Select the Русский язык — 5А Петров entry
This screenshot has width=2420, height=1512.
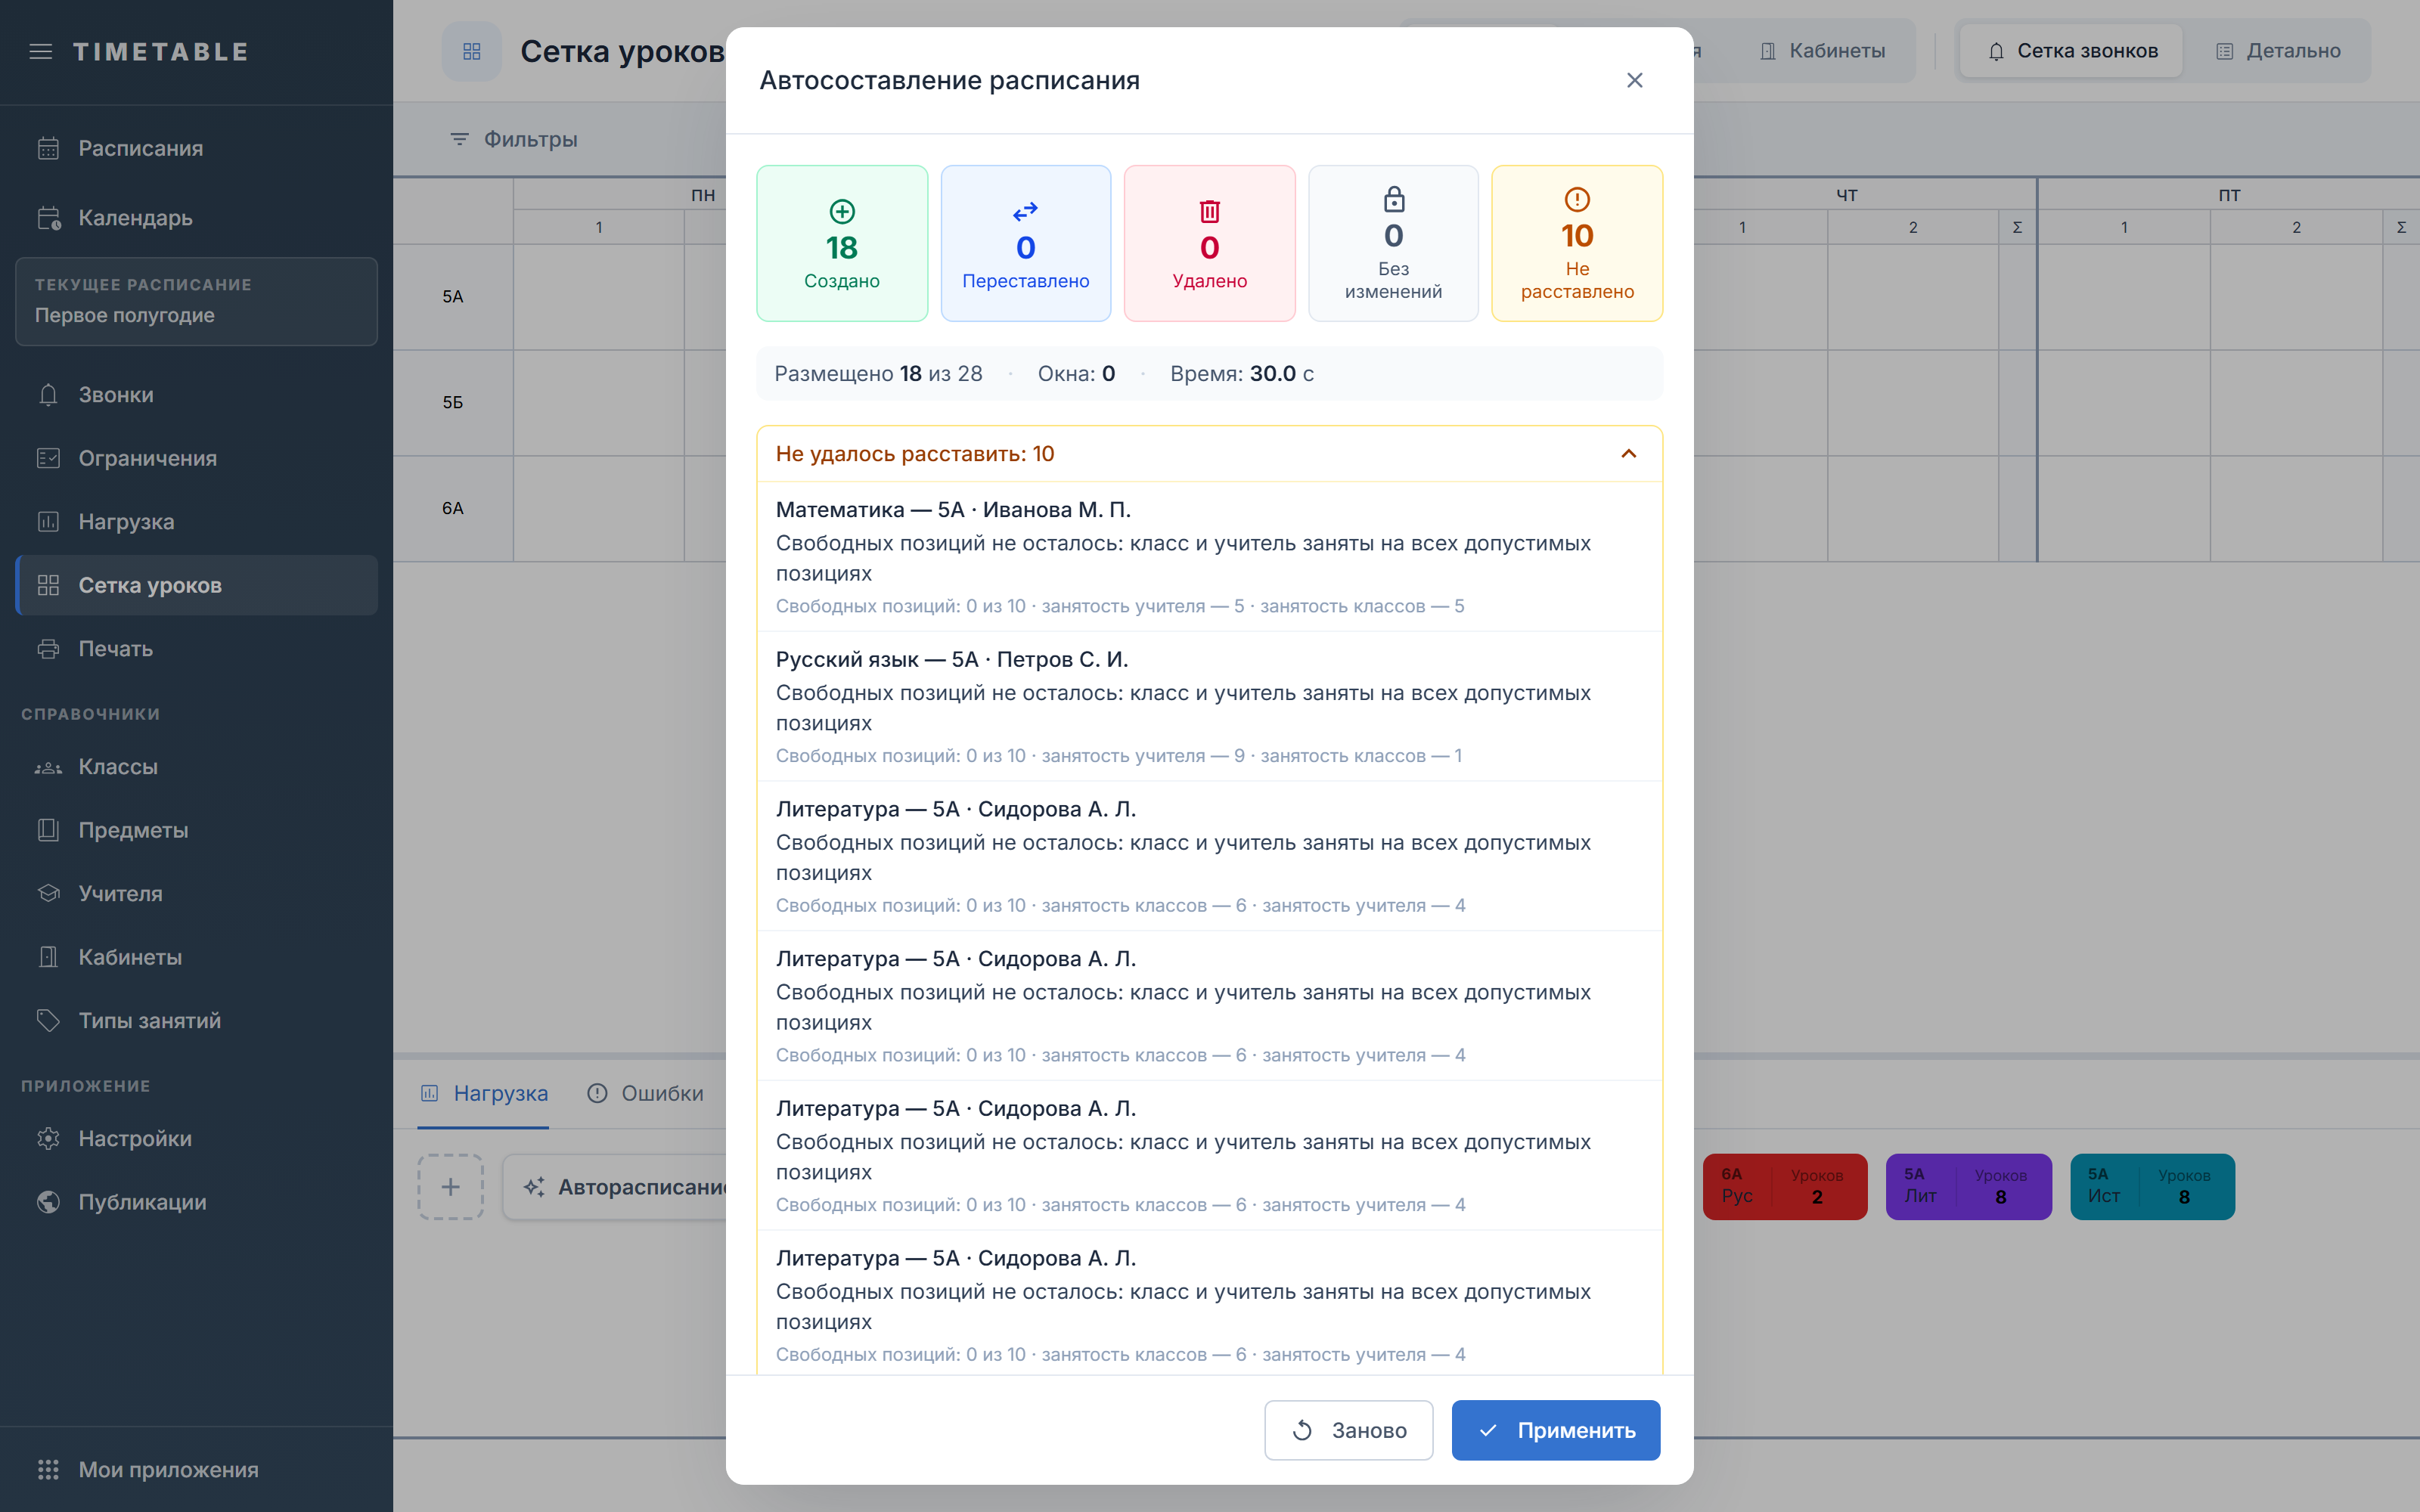(x=1210, y=707)
